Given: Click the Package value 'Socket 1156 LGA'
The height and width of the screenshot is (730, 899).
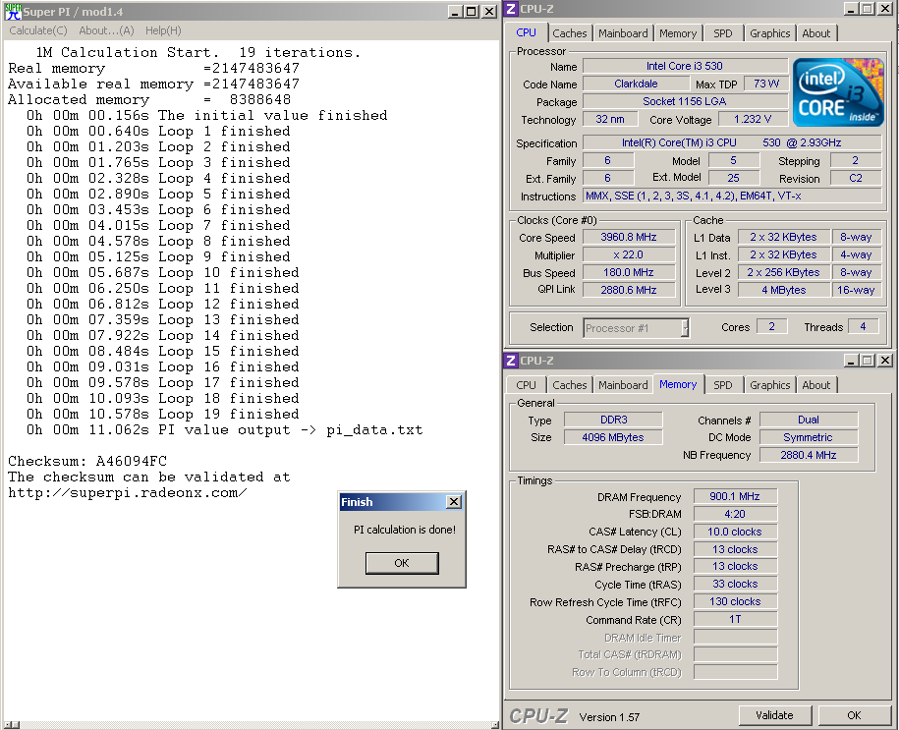Looking at the screenshot, I should tap(685, 101).
